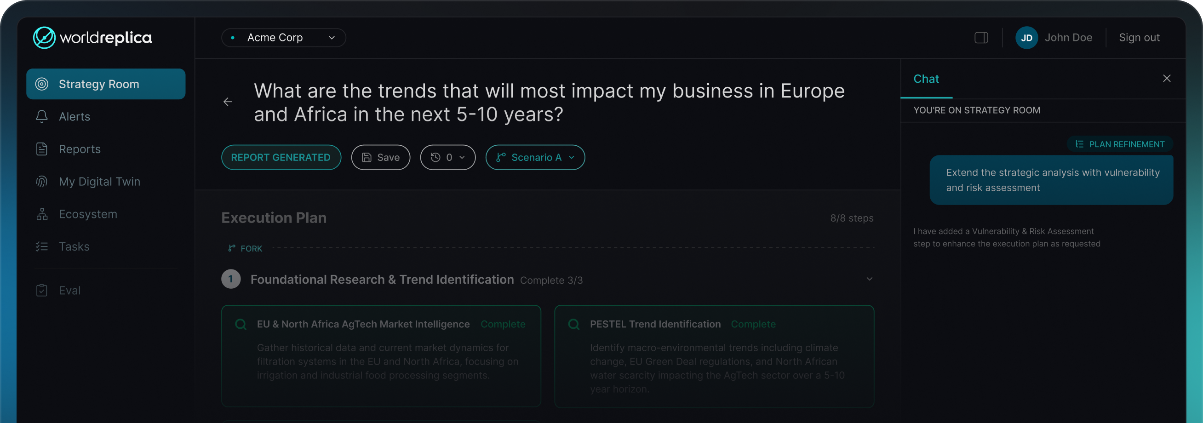This screenshot has height=423, width=1203.
Task: Click the worldreplica logo icon
Action: click(44, 37)
